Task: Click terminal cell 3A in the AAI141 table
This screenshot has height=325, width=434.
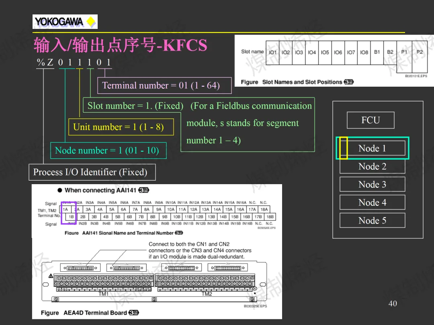Action: 88,209
